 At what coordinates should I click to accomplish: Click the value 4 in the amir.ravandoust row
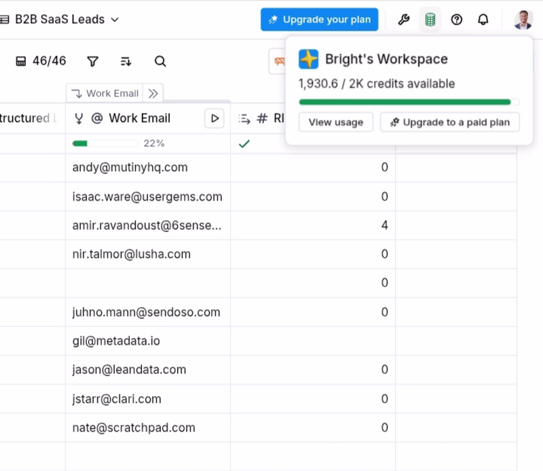click(384, 226)
